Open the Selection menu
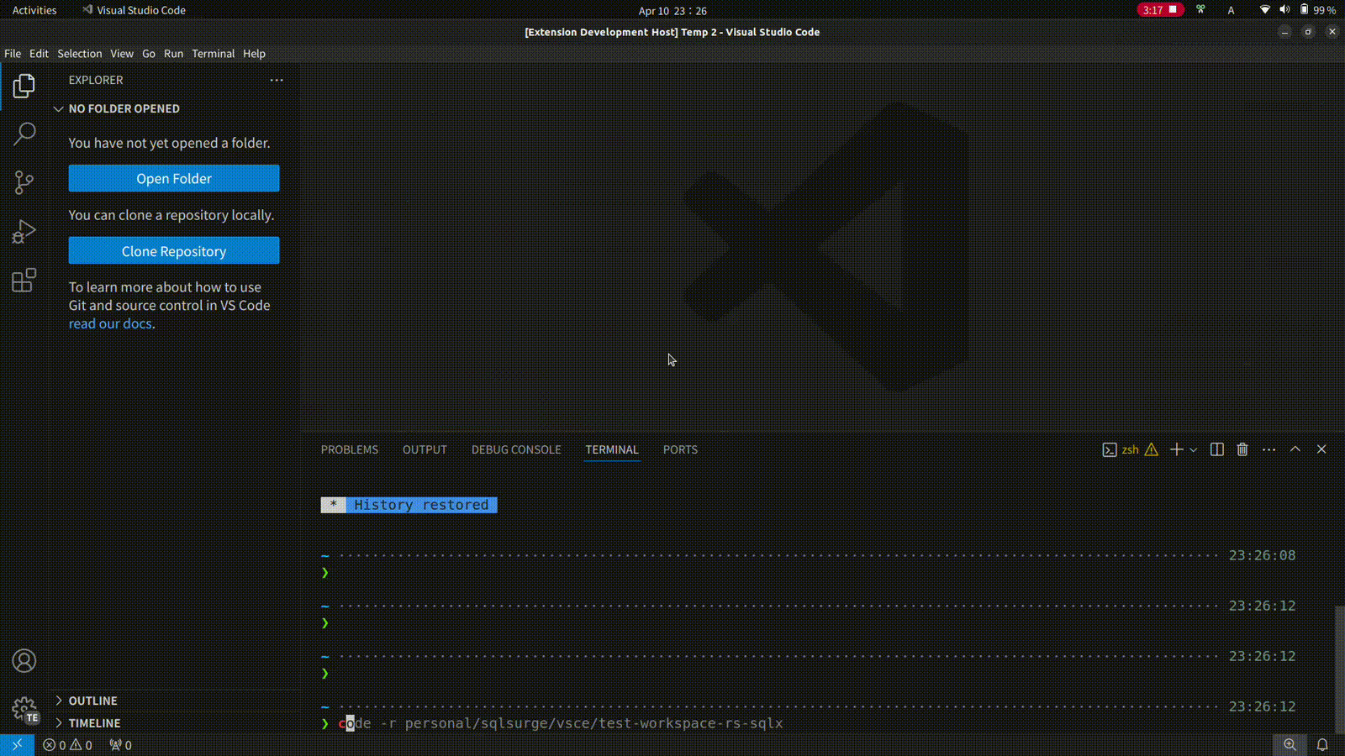 click(x=80, y=53)
